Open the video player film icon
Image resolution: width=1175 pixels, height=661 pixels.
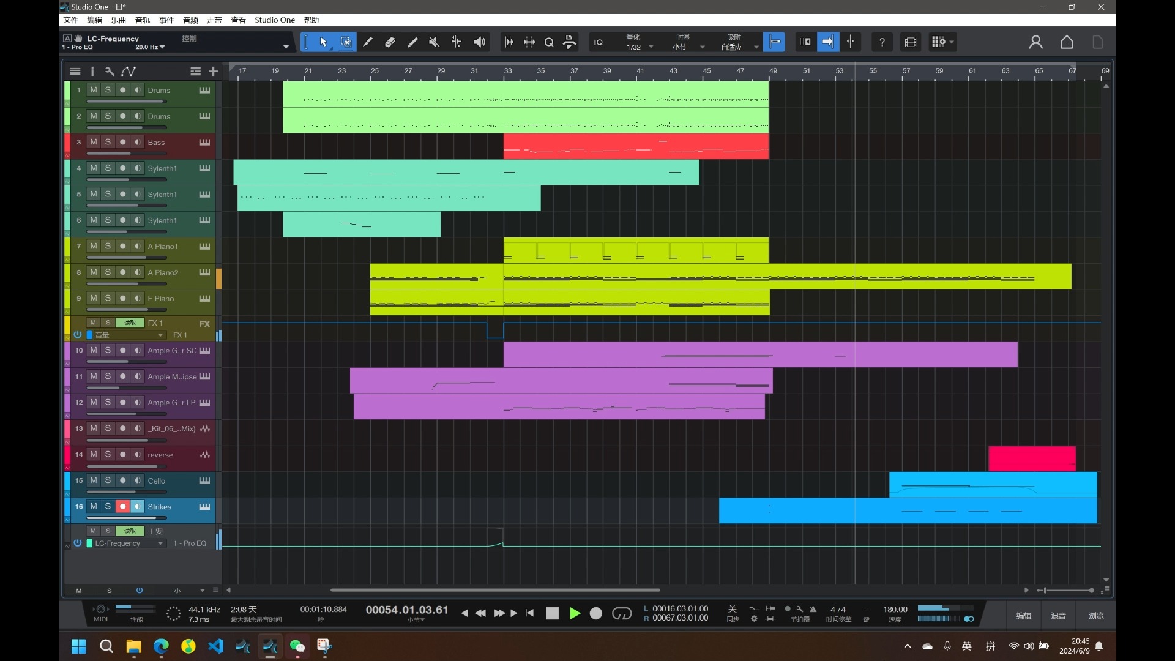[911, 42]
